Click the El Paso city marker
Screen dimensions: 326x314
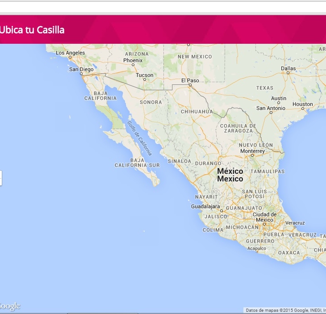point(190,84)
